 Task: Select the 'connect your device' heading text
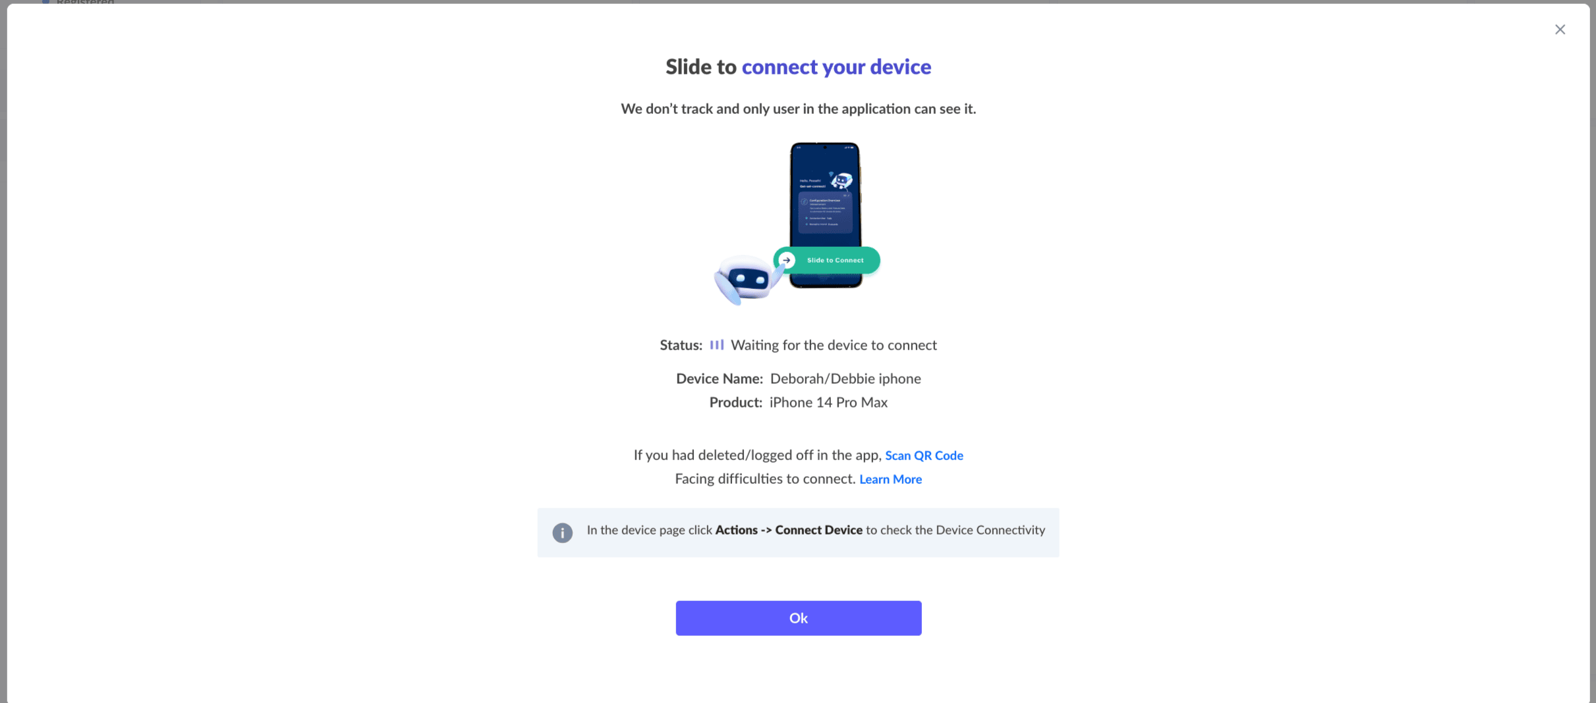(x=836, y=66)
